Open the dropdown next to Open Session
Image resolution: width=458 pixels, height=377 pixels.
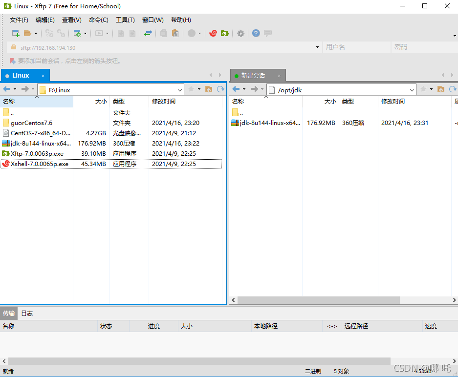point(36,34)
